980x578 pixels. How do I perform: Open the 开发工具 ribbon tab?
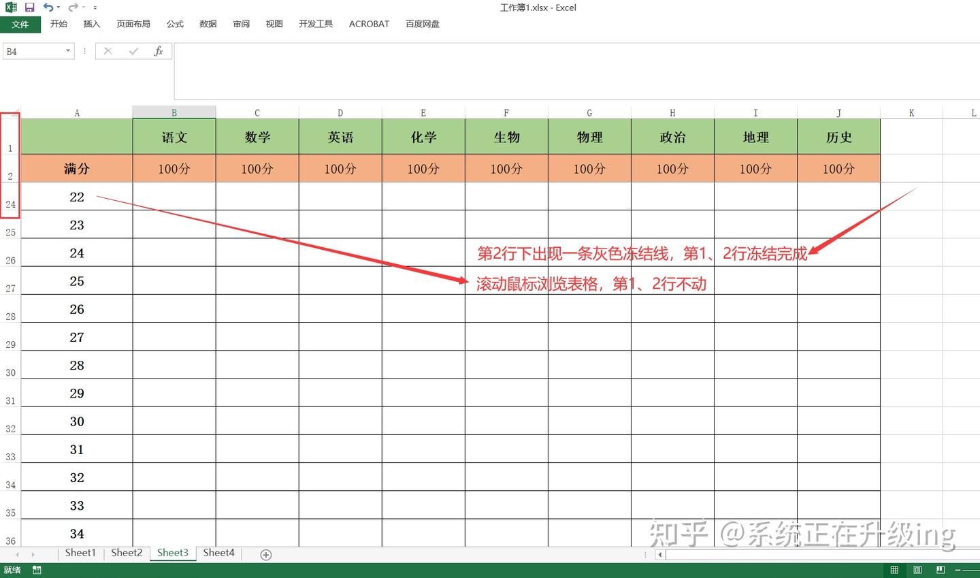(316, 24)
